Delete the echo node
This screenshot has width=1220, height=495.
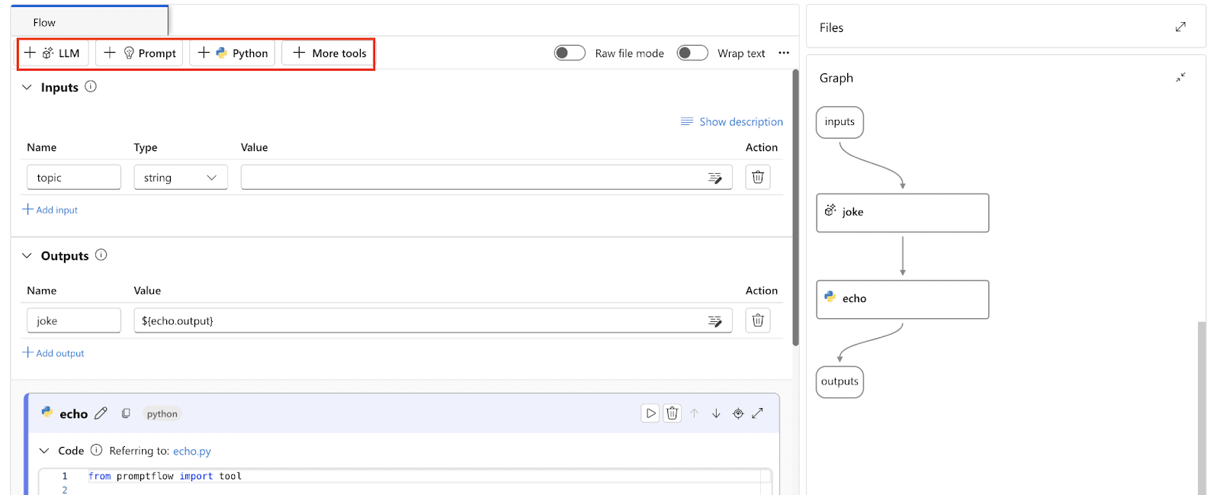[x=672, y=413]
